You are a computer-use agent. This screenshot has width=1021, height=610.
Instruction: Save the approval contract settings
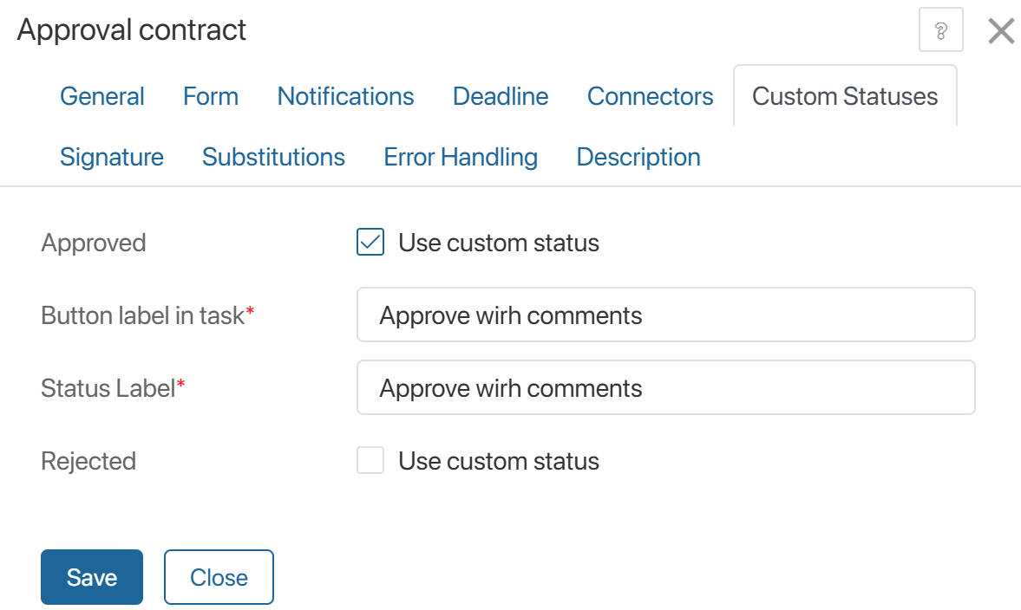pyautogui.click(x=91, y=577)
